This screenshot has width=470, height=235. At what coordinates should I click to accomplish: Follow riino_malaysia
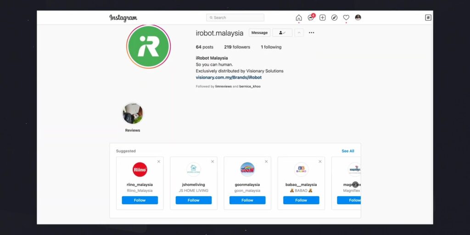(140, 200)
